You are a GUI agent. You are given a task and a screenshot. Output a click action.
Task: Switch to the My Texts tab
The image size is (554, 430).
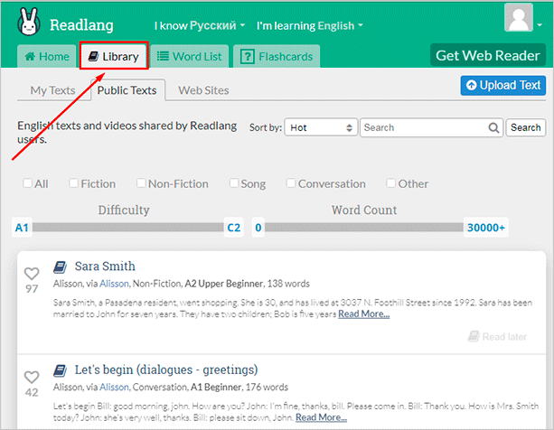click(x=53, y=90)
